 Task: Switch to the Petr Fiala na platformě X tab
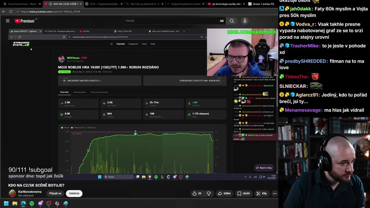point(144,4)
